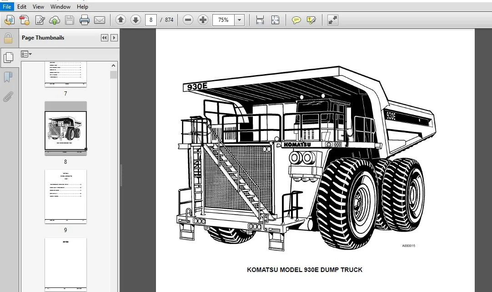
Task: Click the Highlight text tool icon
Action: tap(311, 20)
